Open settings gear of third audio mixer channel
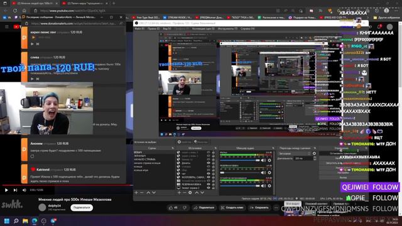 tap(269, 186)
